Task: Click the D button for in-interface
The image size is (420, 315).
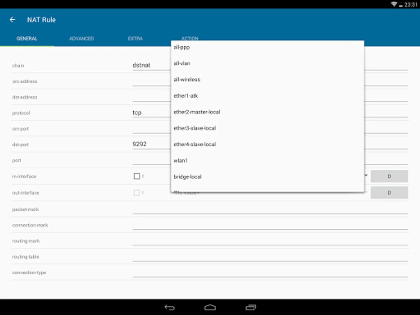Action: point(389,176)
